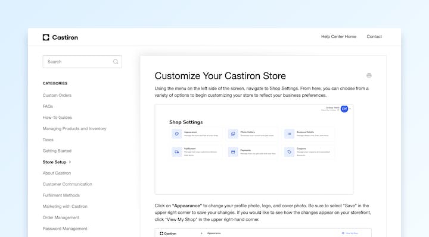The height and width of the screenshot is (237, 429).
Task: Click the Appearance icon in Shop Settings
Action: point(177,134)
